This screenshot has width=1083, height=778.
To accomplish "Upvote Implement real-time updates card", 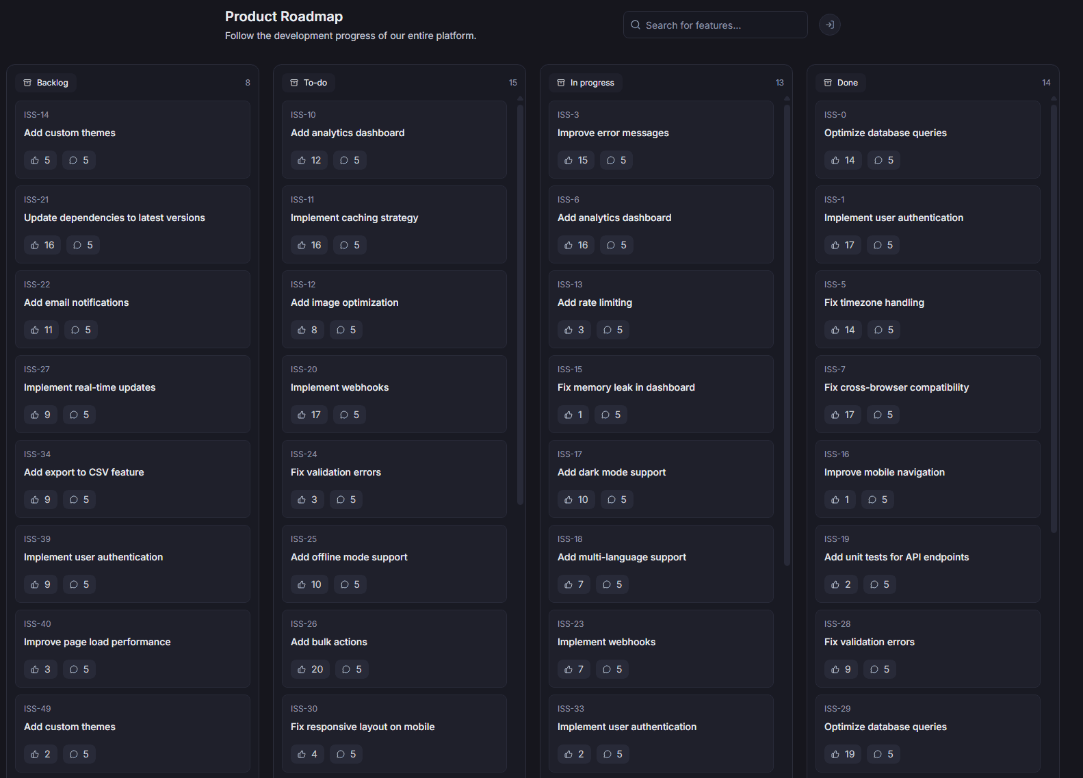I will tap(40, 415).
